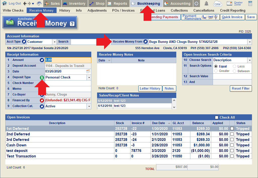Click the Notes button
The image size is (258, 178).
coord(169,88)
